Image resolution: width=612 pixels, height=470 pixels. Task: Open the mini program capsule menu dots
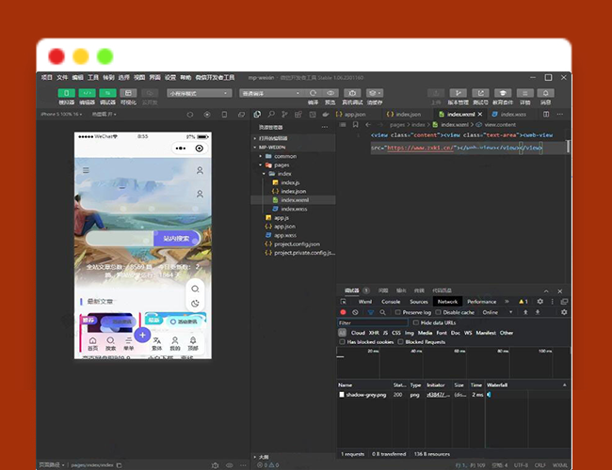180,149
